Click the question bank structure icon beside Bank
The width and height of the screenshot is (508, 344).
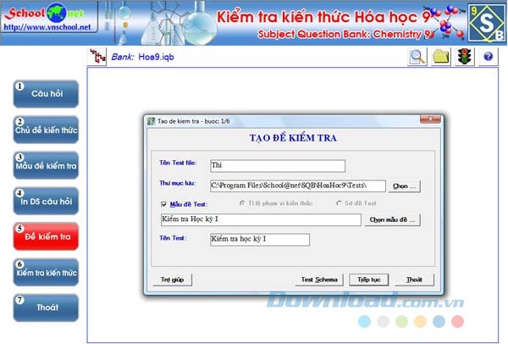coord(97,57)
